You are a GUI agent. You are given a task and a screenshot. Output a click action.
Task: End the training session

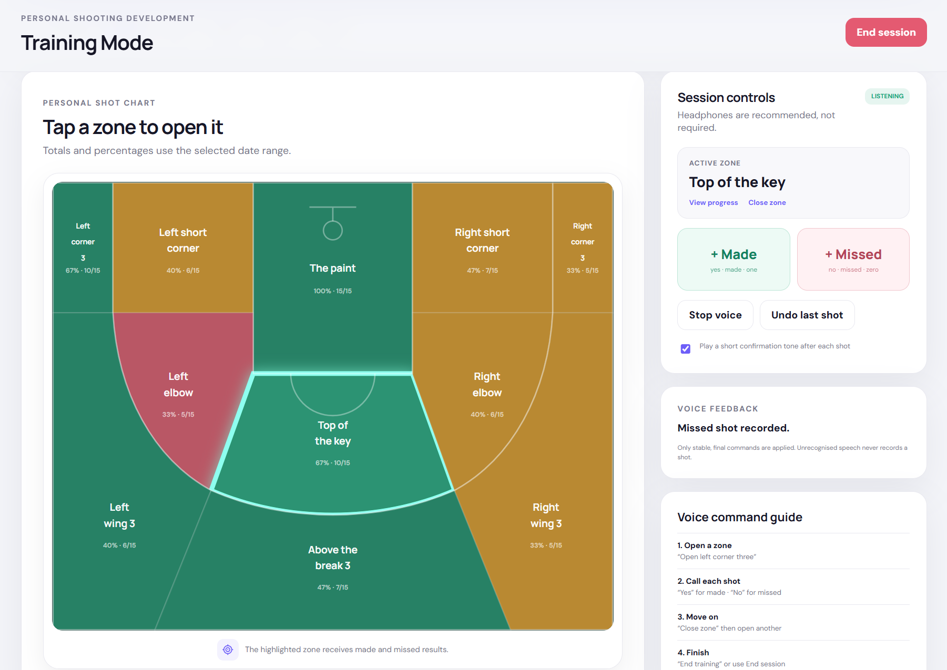click(x=886, y=32)
